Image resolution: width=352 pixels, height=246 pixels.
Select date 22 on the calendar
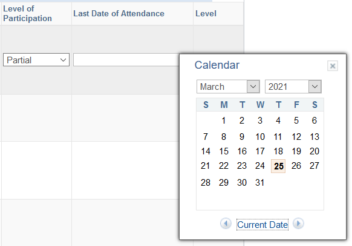coord(224,166)
